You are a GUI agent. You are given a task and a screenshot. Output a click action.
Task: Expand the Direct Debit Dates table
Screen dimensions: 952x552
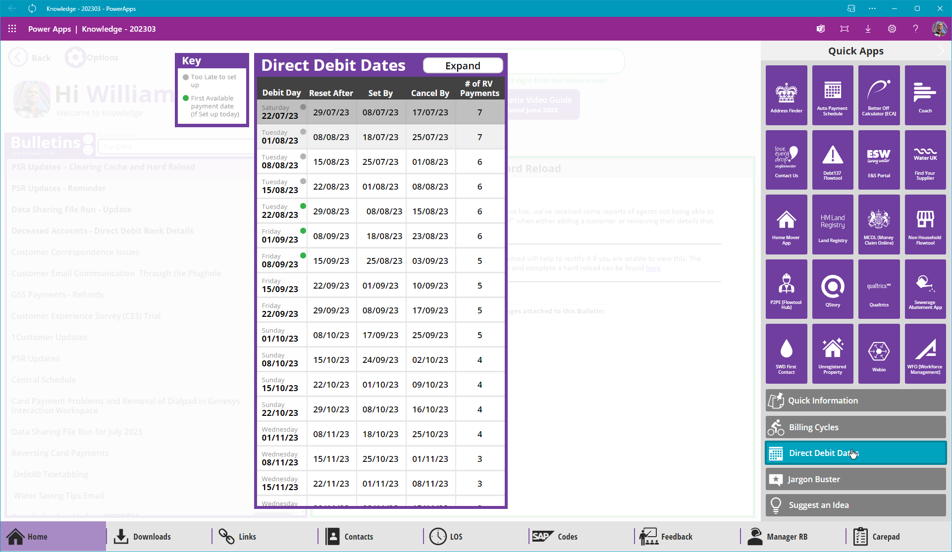click(x=463, y=66)
